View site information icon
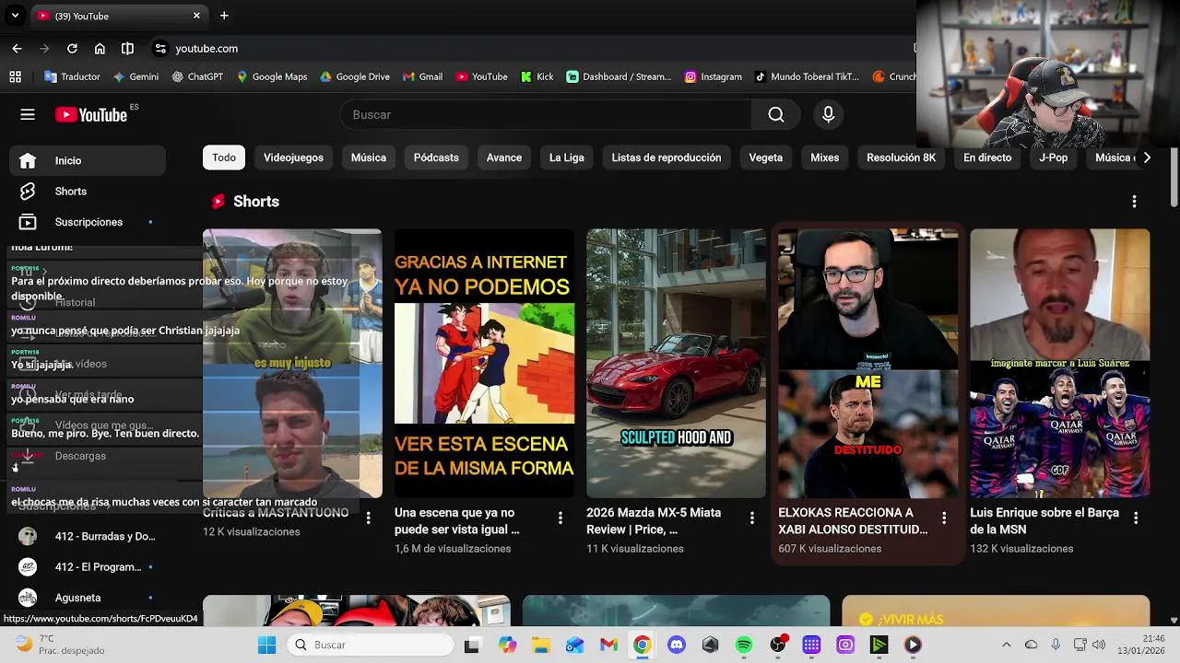The image size is (1180, 663). (159, 48)
